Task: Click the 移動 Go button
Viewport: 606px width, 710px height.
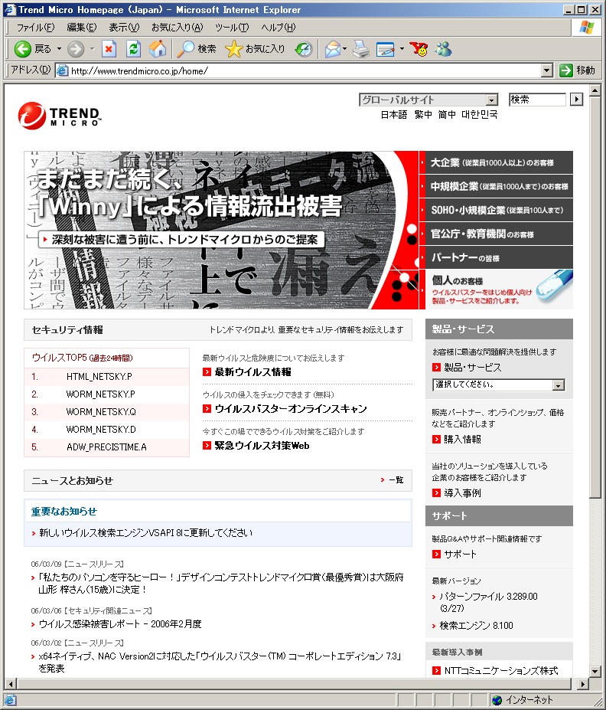Action: pos(577,70)
